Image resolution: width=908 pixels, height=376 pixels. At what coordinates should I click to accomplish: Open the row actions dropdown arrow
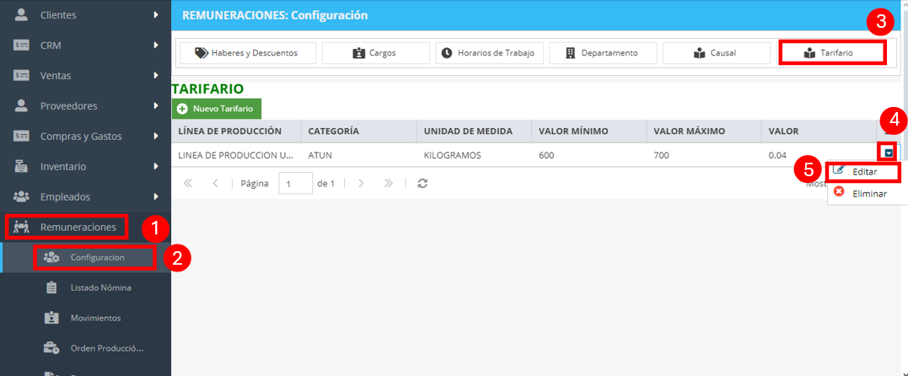click(889, 153)
